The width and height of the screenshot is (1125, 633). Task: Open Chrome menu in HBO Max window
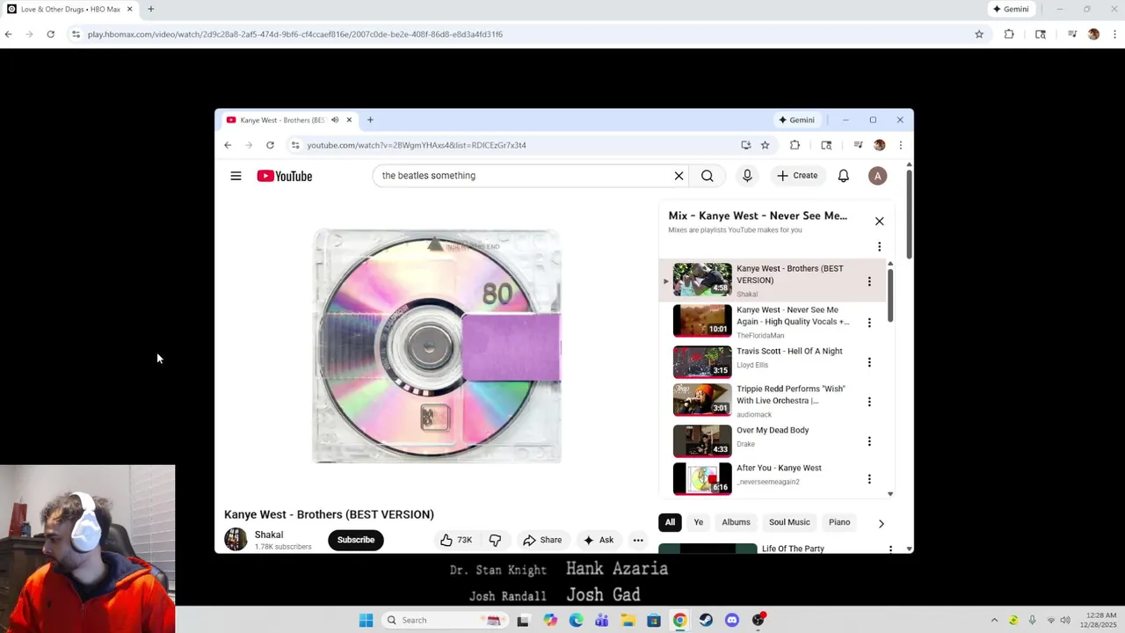click(x=1114, y=34)
